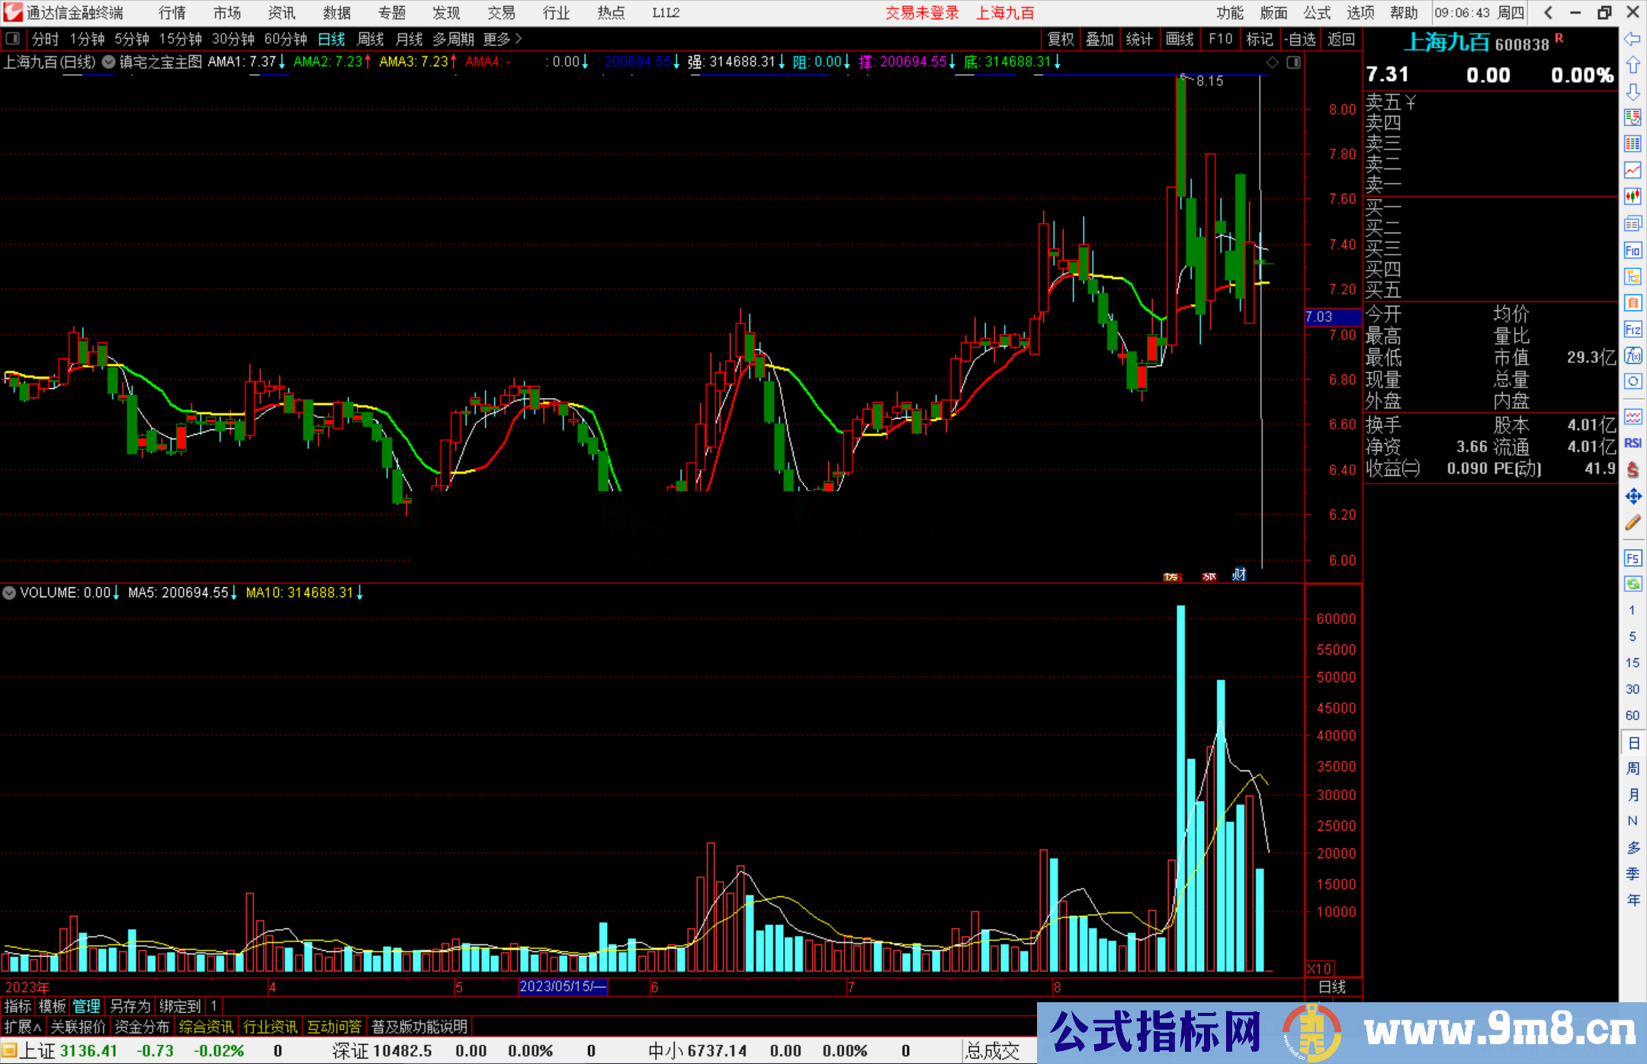Open the 日线 period selector at bottom-right
This screenshot has width=1647, height=1064.
(1332, 987)
